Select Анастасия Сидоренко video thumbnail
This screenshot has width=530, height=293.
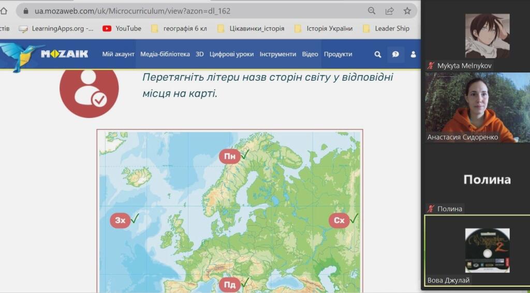pyautogui.click(x=477, y=107)
